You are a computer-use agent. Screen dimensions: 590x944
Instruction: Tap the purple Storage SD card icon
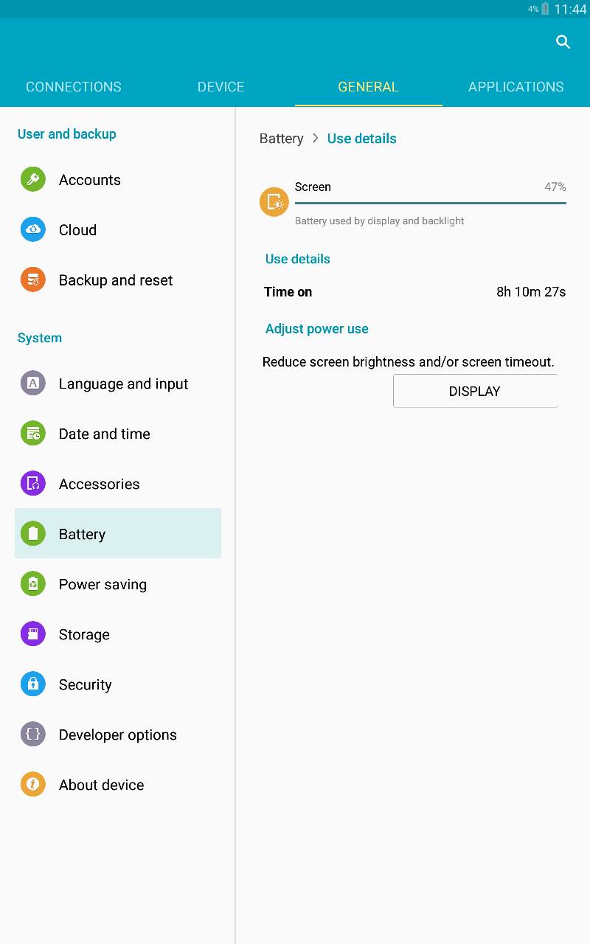(x=32, y=634)
